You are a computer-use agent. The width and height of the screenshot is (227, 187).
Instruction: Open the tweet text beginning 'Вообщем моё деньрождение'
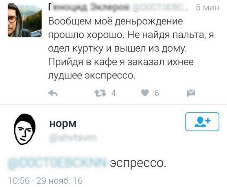[x=131, y=48]
